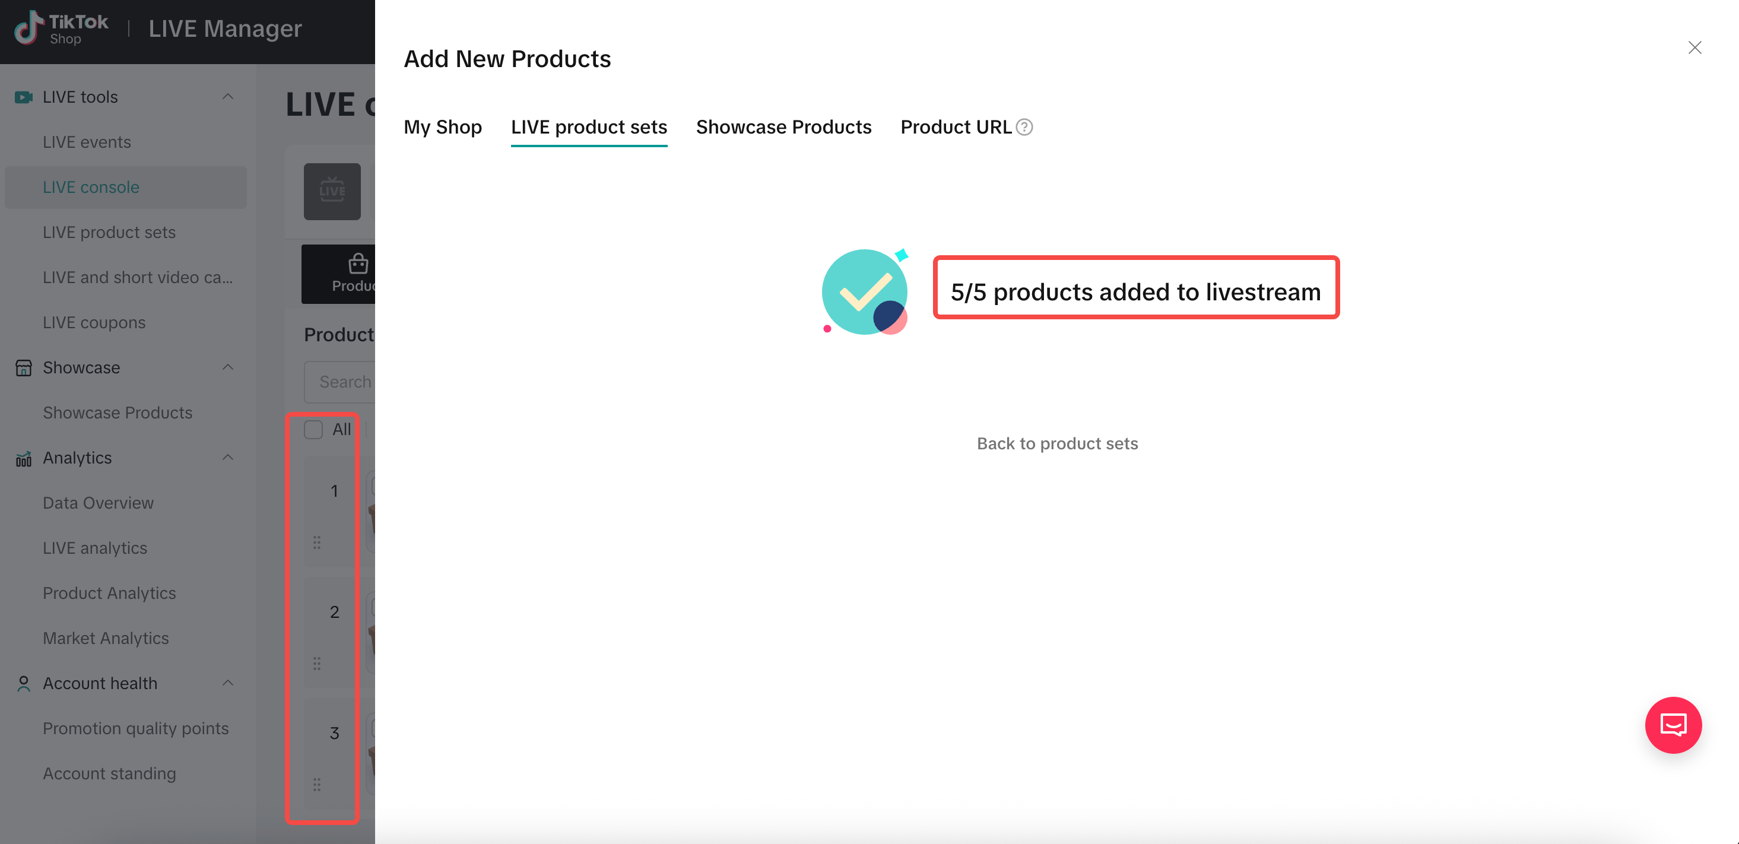Collapse the Account health section chevron

click(x=228, y=683)
